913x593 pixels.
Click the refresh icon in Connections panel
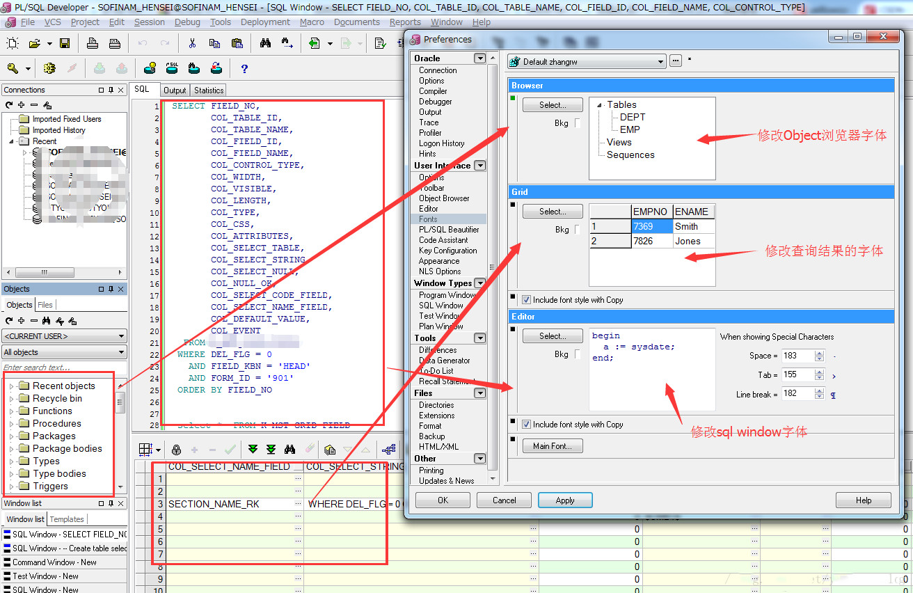(x=10, y=105)
